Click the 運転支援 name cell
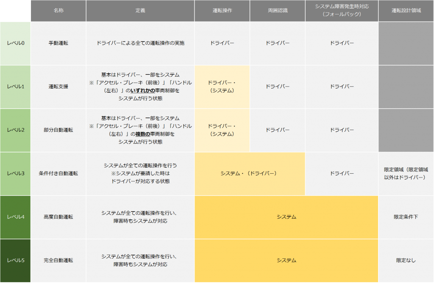Screen dimensions: 434x283 (58, 86)
